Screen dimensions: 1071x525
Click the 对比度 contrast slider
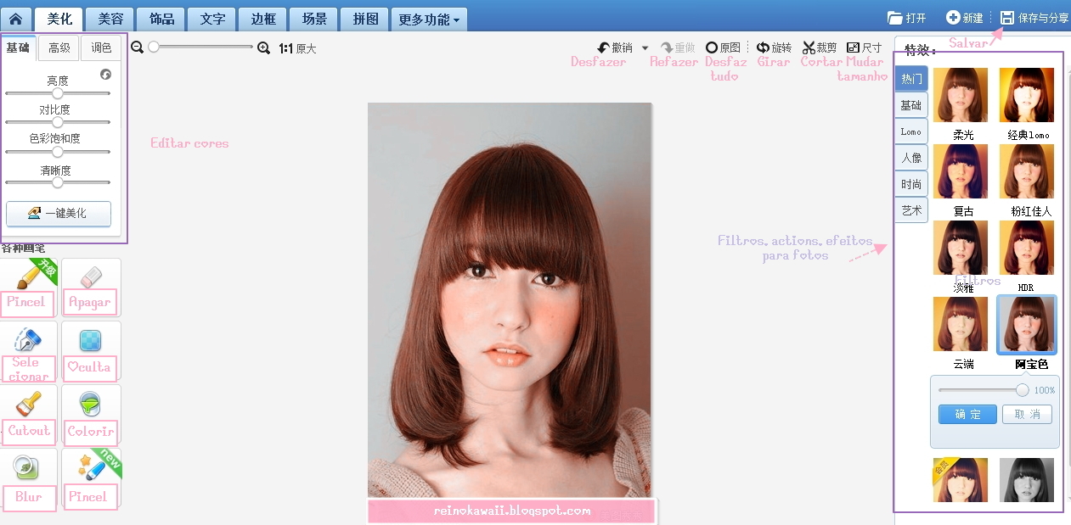coord(58,122)
